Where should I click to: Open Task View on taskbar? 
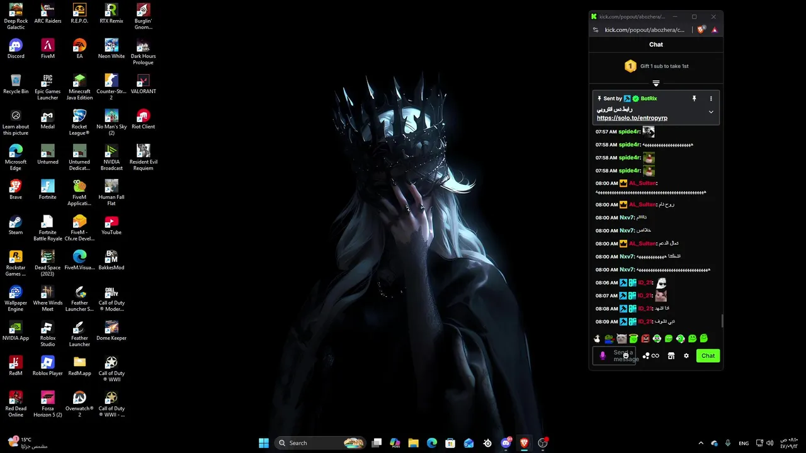tap(377, 443)
